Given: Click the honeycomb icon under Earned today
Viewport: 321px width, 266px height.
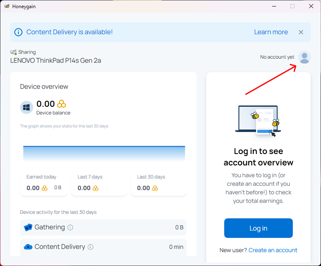Looking at the screenshot, I should (x=45, y=188).
